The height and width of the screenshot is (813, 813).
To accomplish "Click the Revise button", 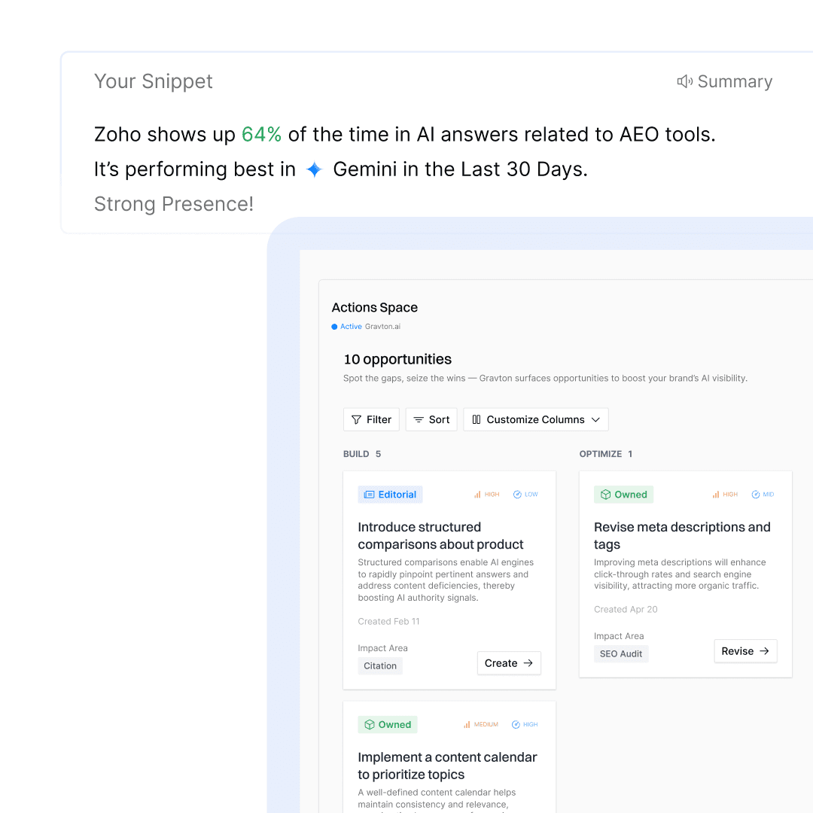I will (745, 651).
